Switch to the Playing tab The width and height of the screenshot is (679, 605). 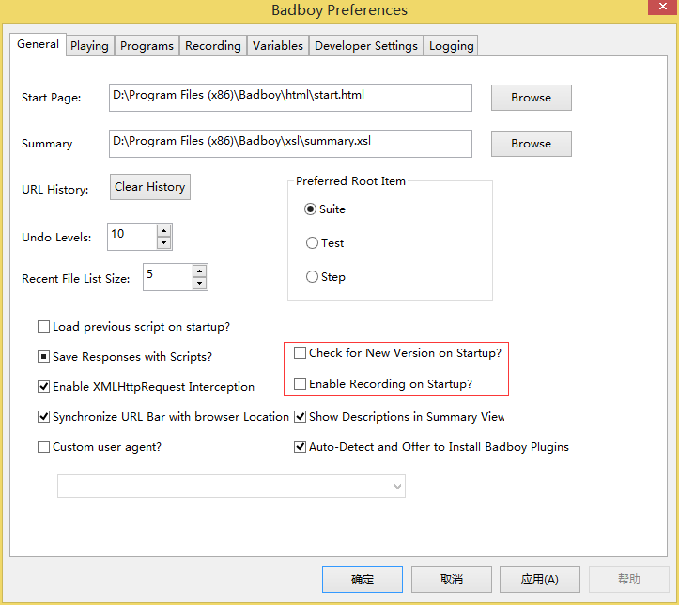pyautogui.click(x=89, y=46)
